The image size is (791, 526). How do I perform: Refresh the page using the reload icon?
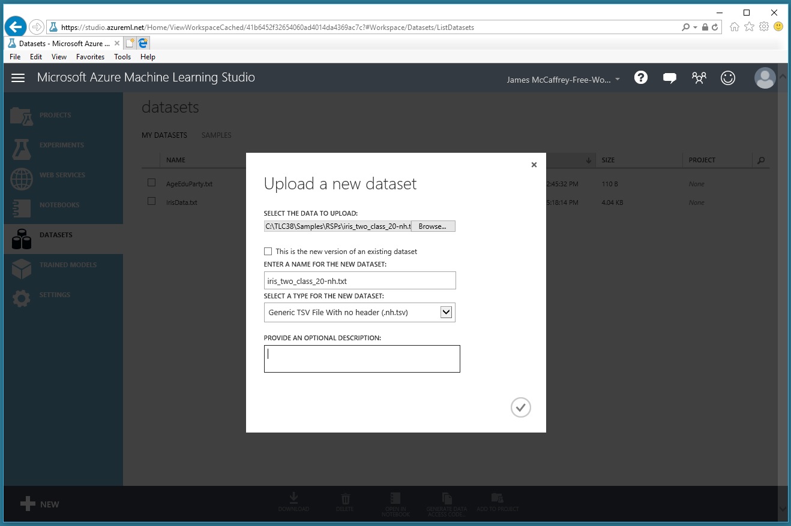(715, 27)
